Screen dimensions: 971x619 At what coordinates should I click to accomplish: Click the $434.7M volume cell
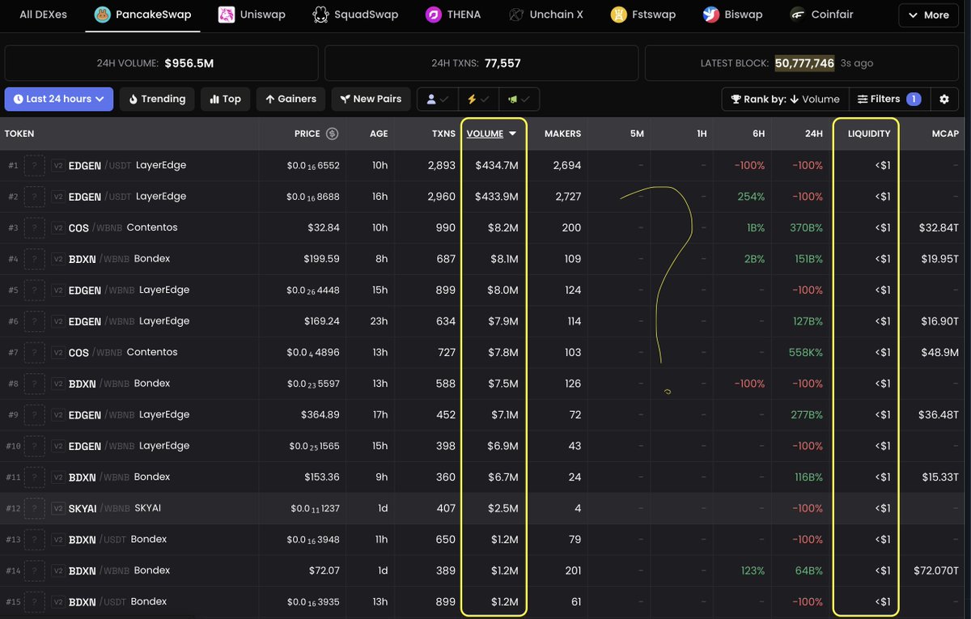coord(496,165)
